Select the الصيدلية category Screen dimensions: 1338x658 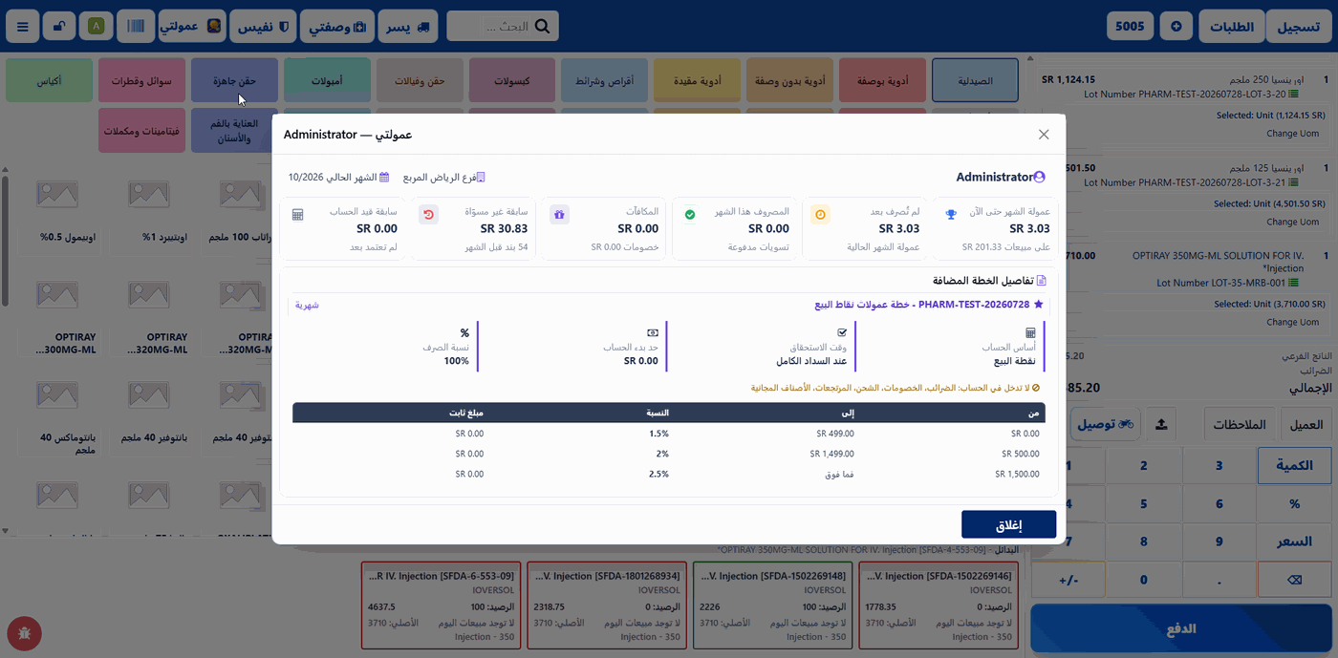click(975, 81)
